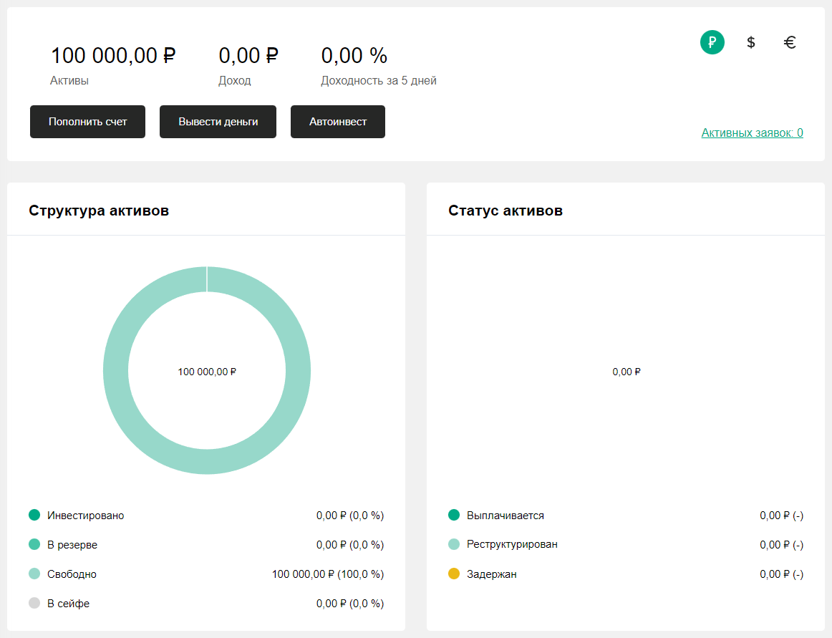Select the ruble currency icon
The height and width of the screenshot is (638, 832).
point(712,42)
